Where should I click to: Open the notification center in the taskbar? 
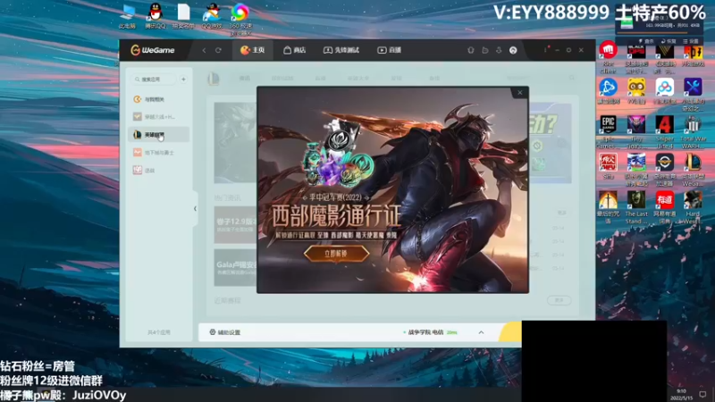click(x=702, y=394)
